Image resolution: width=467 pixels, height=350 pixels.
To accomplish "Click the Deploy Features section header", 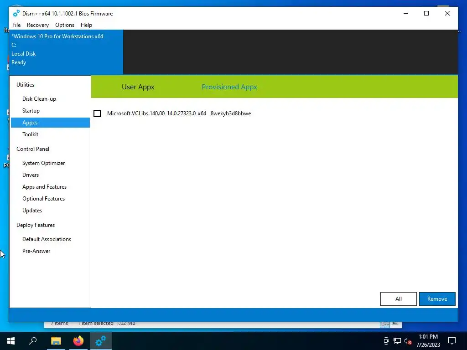I will point(36,225).
